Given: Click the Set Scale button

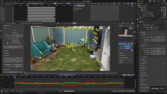Looking at the screenshot, I should coord(8,65).
